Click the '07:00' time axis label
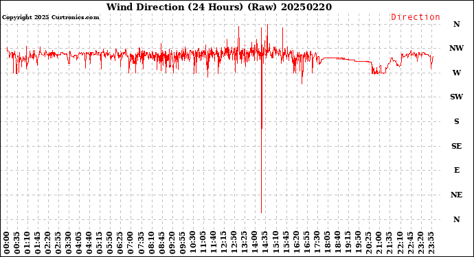Screen dimensions: 474x257 pyautogui.click(x=131, y=243)
